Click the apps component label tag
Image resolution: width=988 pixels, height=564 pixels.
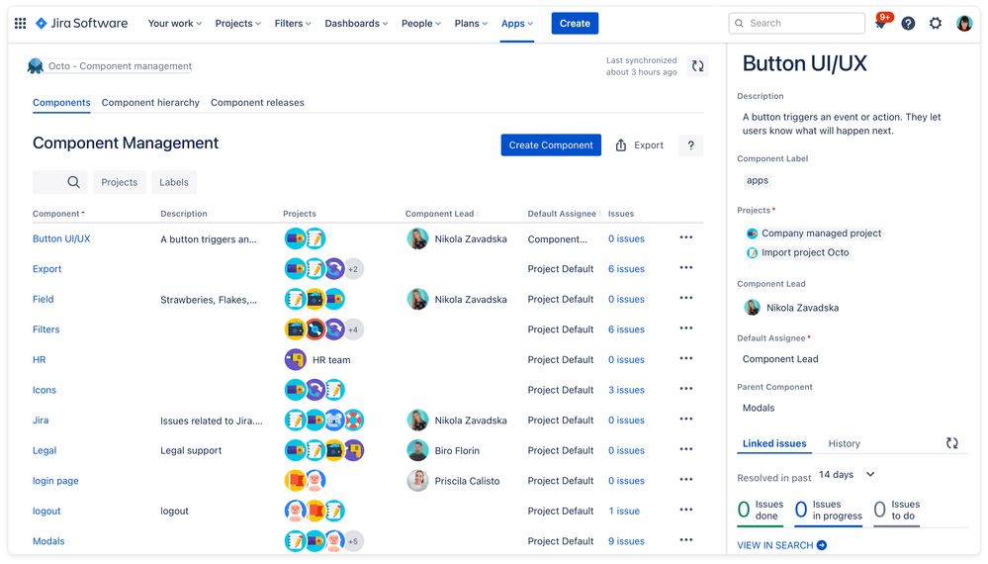pyautogui.click(x=758, y=180)
